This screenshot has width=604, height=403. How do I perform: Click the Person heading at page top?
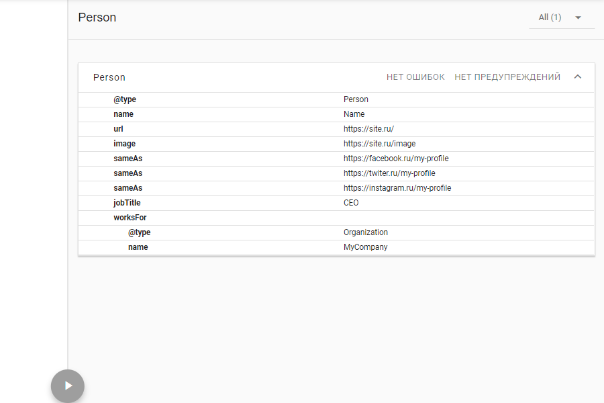coord(97,17)
